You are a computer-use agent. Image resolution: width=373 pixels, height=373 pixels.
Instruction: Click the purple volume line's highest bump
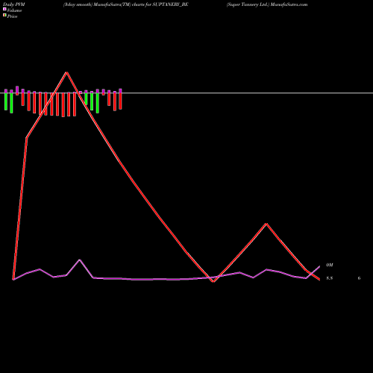(x=80, y=260)
